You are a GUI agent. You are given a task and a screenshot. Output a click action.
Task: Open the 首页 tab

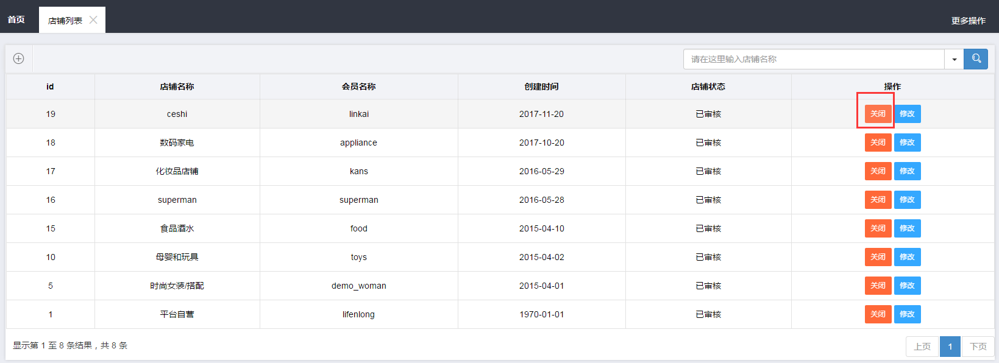[16, 20]
